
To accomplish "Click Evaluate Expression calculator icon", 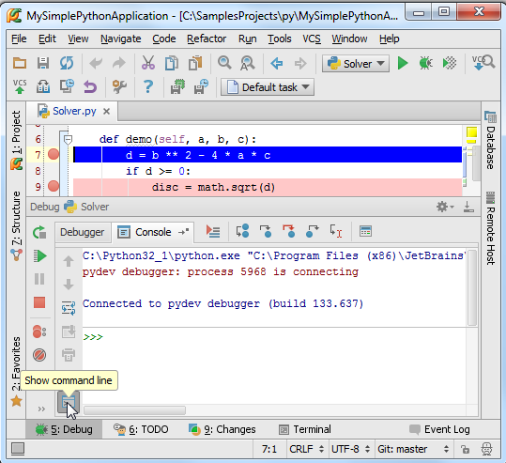I will 365,231.
